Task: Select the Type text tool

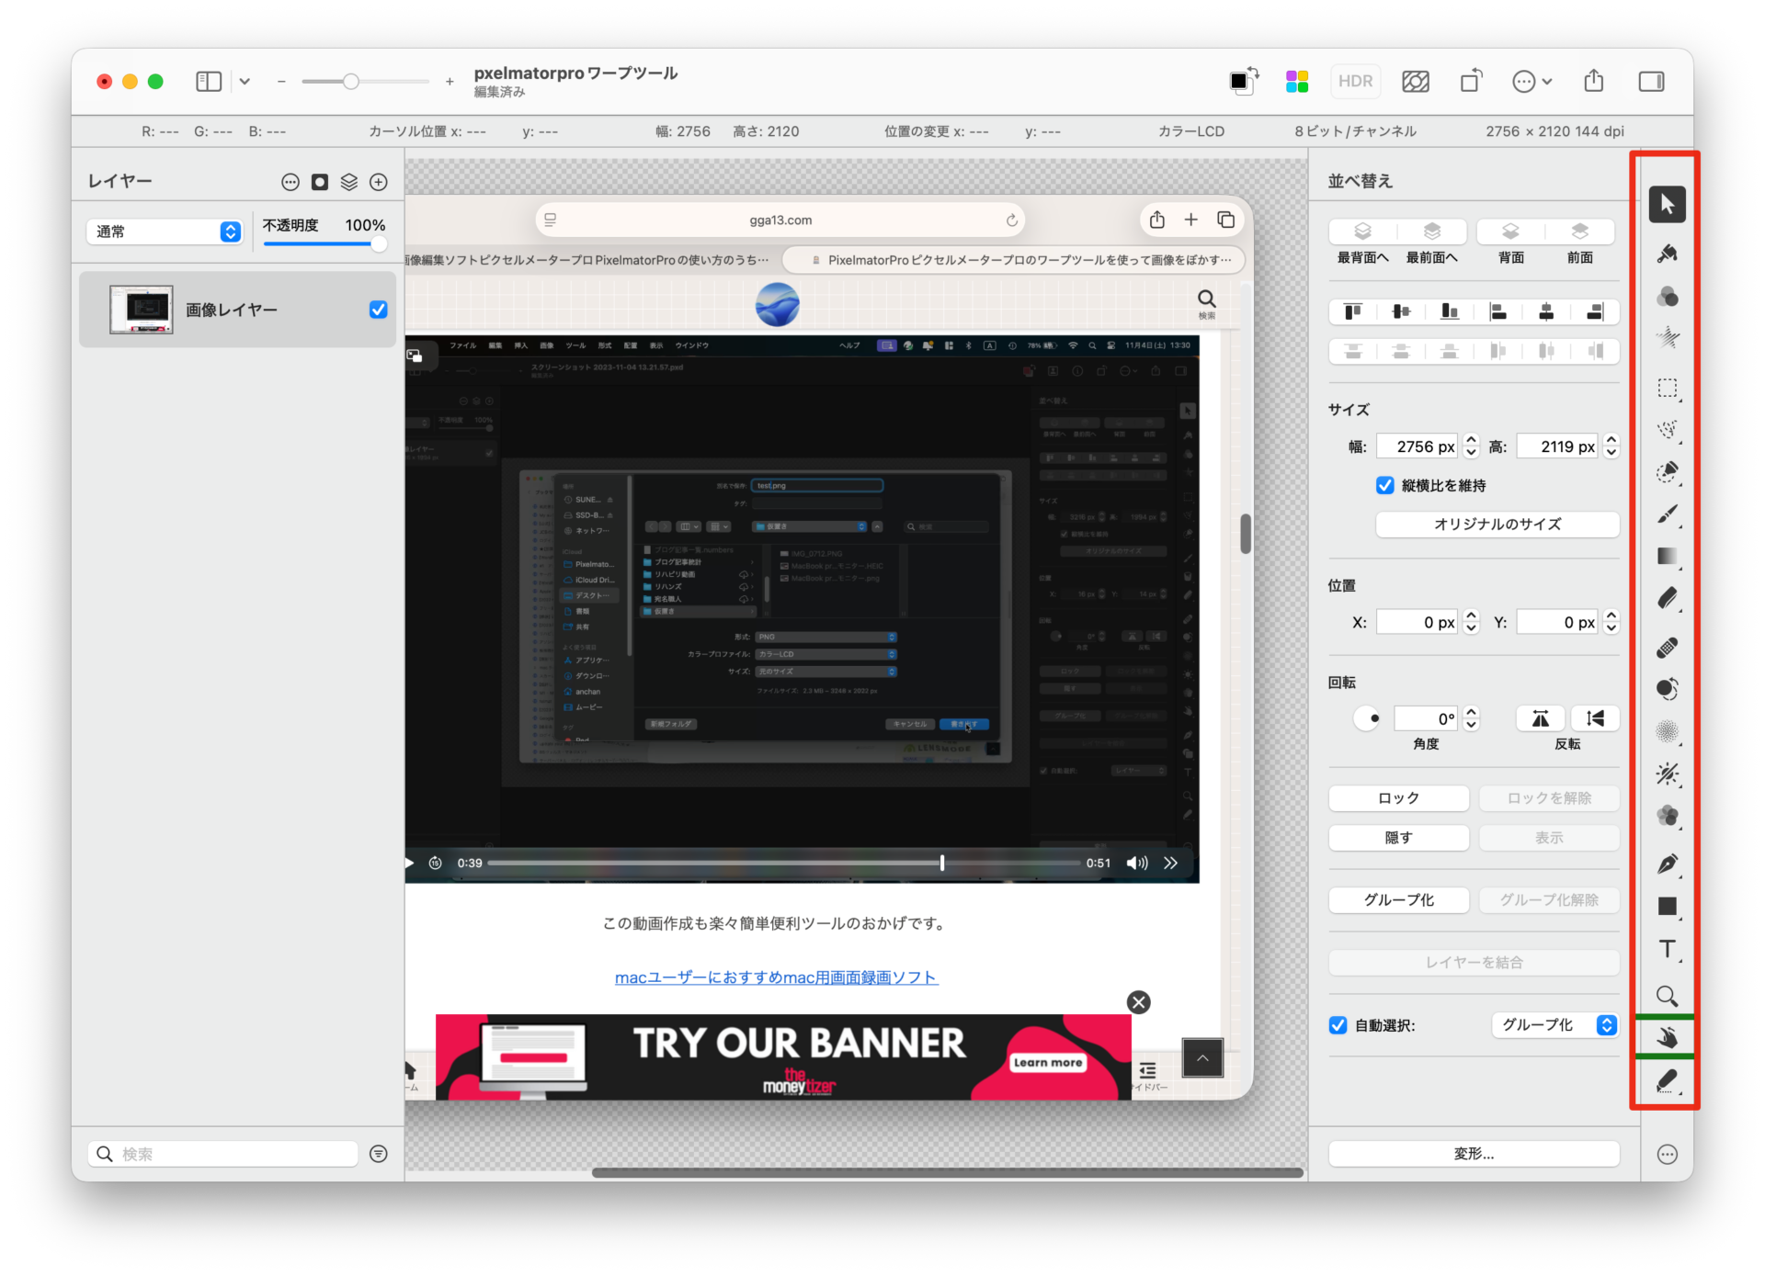Action: (x=1667, y=949)
